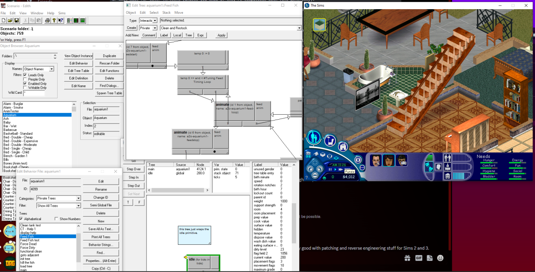The width and height of the screenshot is (535, 272).
Task: Click the dark green grid icon in Edith toolbar
Action: tap(76, 20)
